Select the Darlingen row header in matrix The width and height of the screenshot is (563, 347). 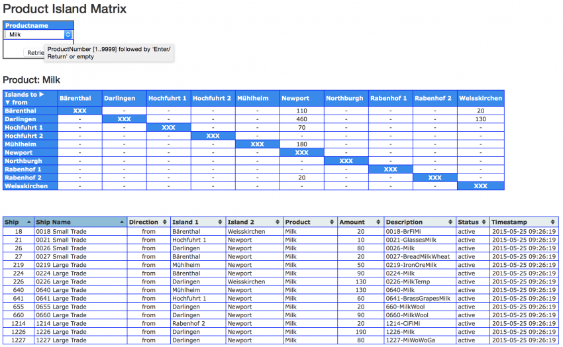(30, 119)
